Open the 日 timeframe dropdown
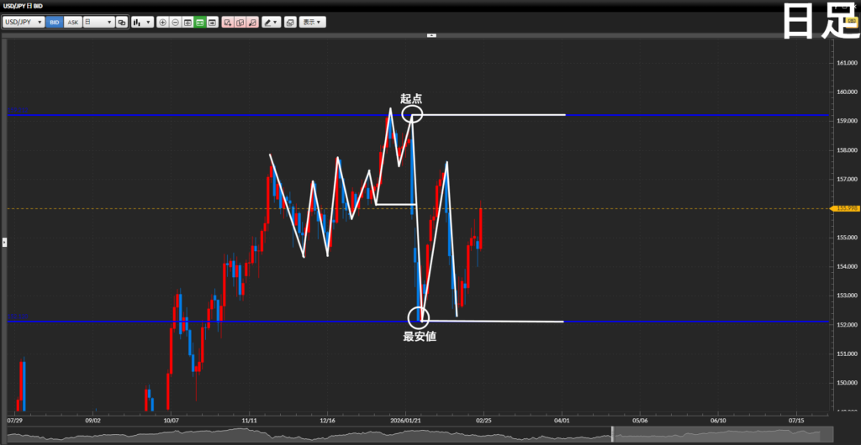Screen dimensions: 861x445 [98, 22]
